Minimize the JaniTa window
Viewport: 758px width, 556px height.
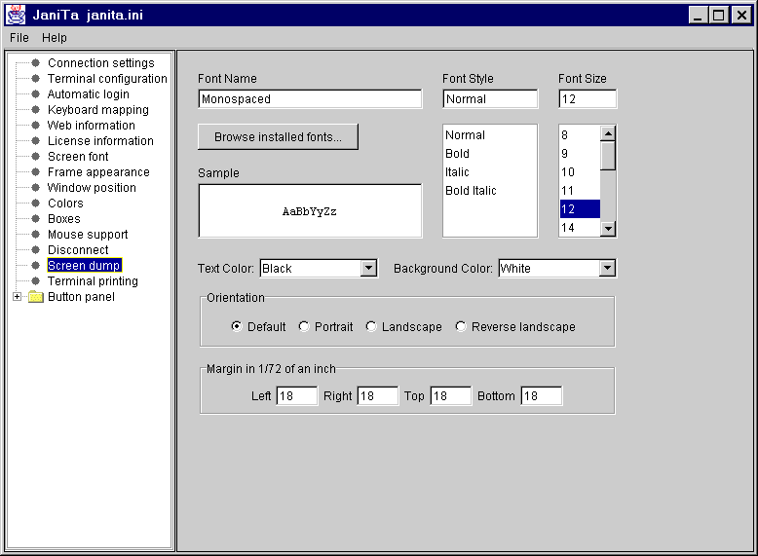[x=698, y=15]
